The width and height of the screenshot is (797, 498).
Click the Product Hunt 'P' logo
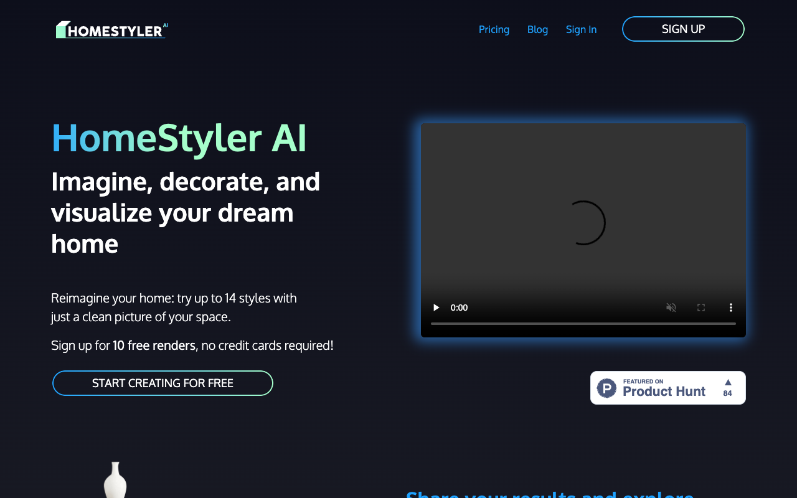[x=606, y=388]
